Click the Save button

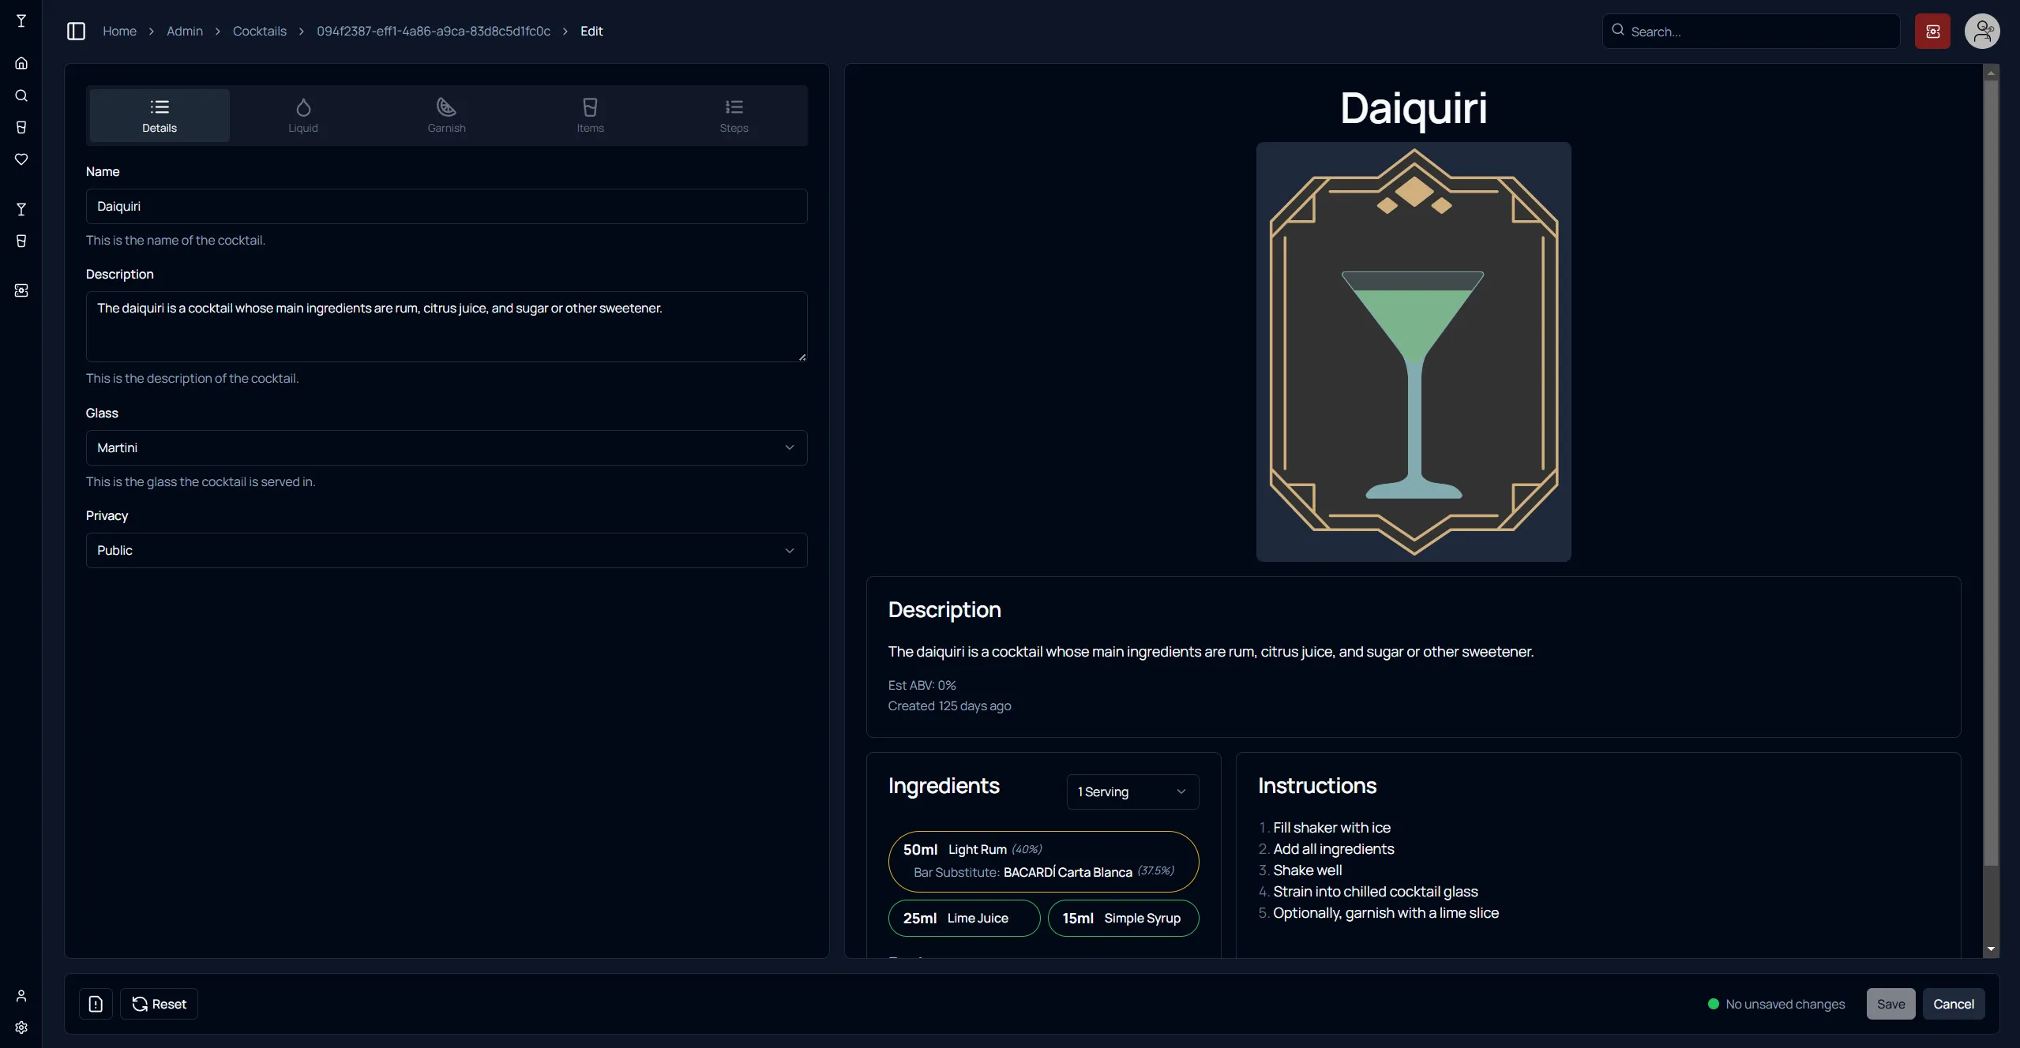(1890, 1003)
